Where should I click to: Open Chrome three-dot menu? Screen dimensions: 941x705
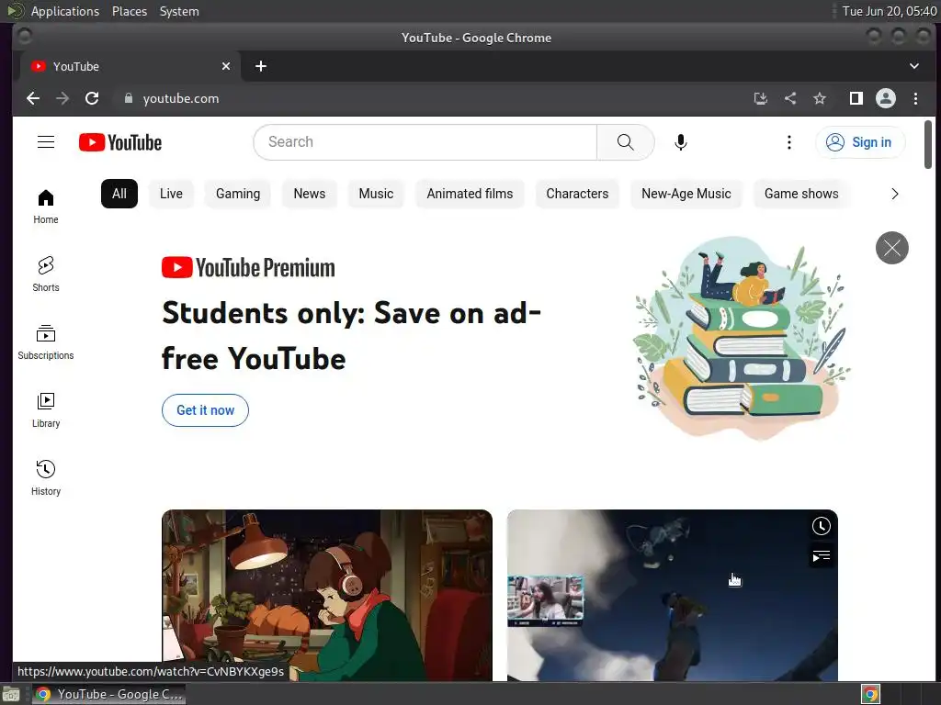click(x=915, y=98)
